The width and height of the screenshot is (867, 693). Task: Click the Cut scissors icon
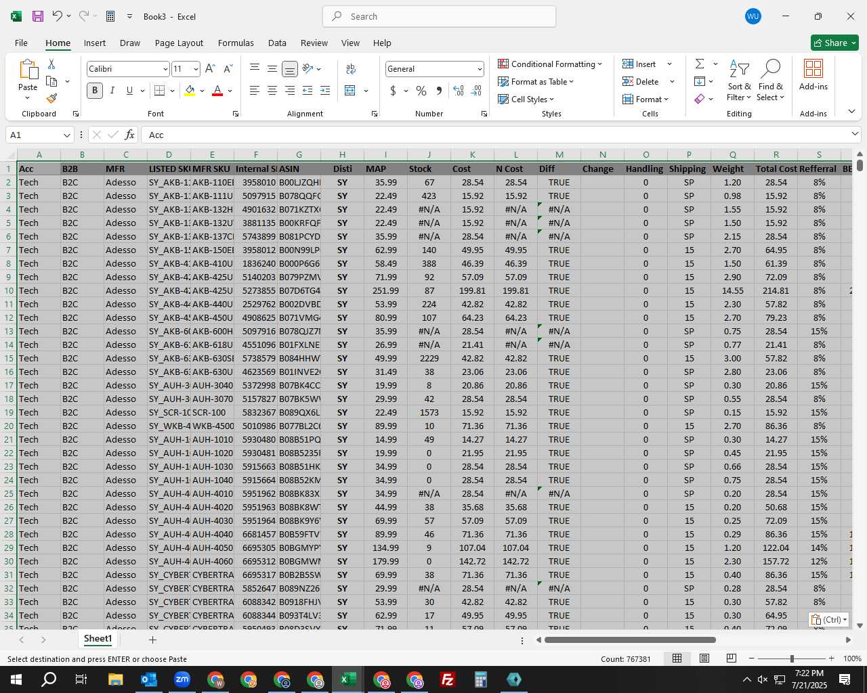[x=51, y=64]
